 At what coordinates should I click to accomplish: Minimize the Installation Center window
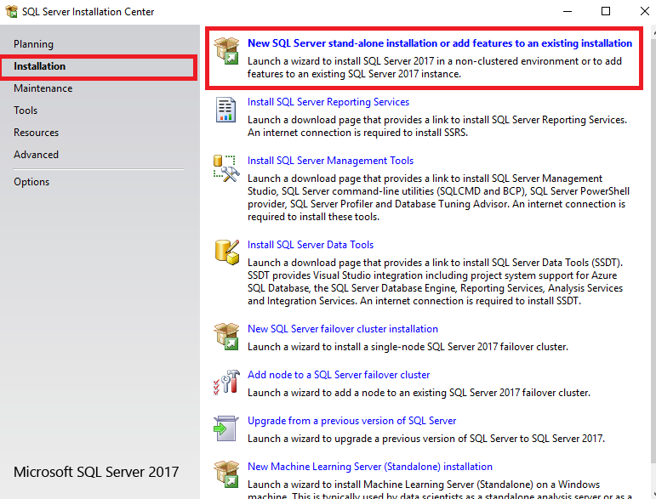[568, 11]
